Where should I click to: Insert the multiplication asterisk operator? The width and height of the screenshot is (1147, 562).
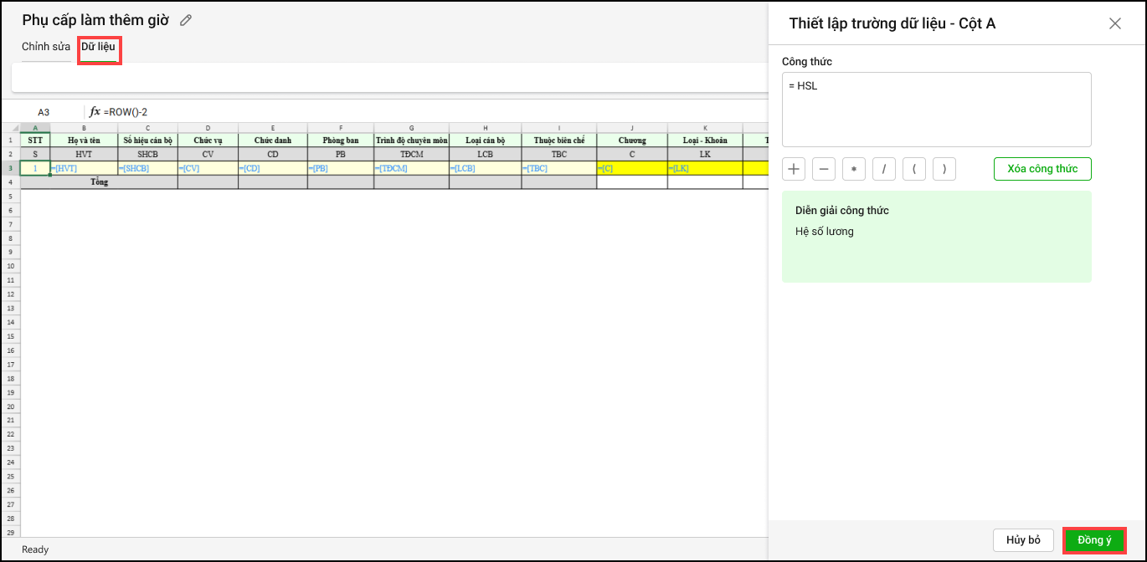pos(854,169)
